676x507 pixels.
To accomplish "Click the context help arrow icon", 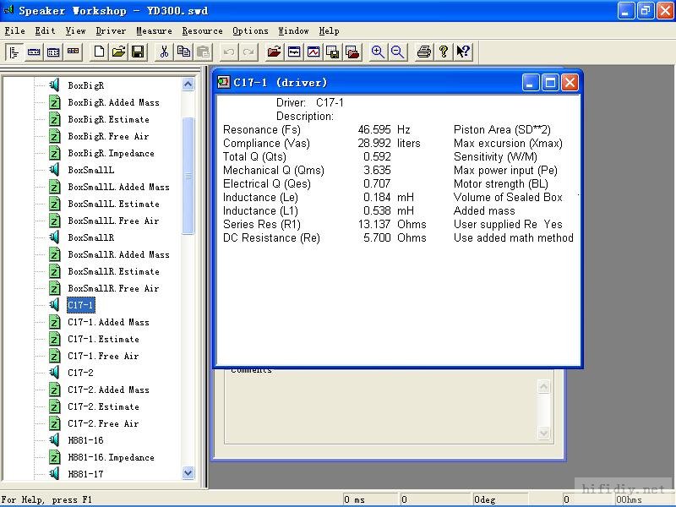I will pos(462,52).
